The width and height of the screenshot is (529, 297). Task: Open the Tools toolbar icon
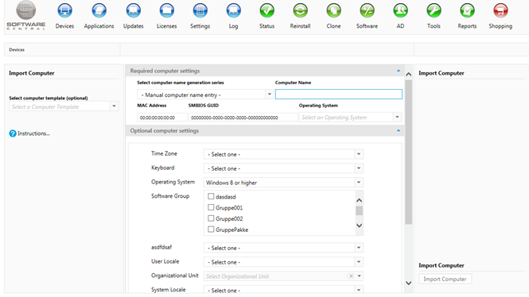pyautogui.click(x=434, y=11)
